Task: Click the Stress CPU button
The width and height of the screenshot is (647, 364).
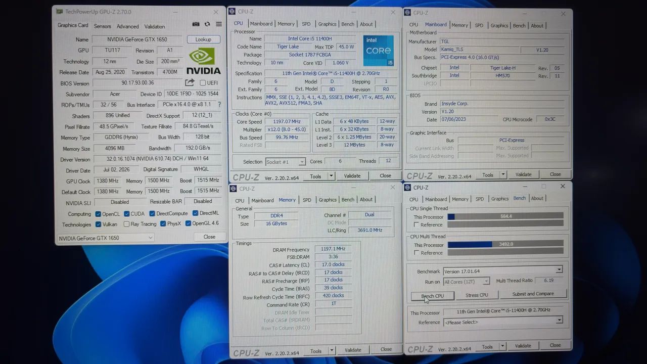Action: [x=477, y=295]
